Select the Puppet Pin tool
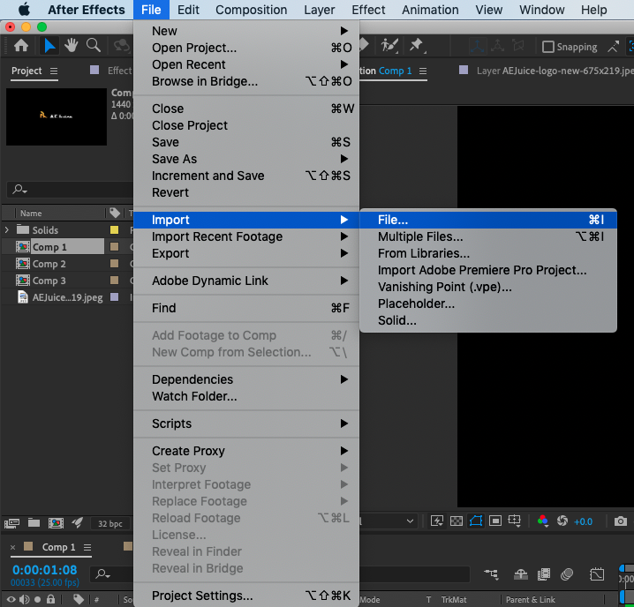This screenshot has height=607, width=634. coord(416,45)
